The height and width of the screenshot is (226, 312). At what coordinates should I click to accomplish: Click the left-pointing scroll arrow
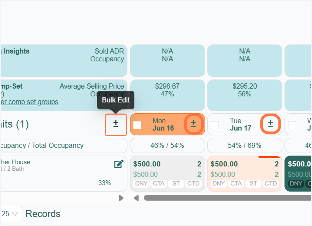pyautogui.click(x=136, y=198)
